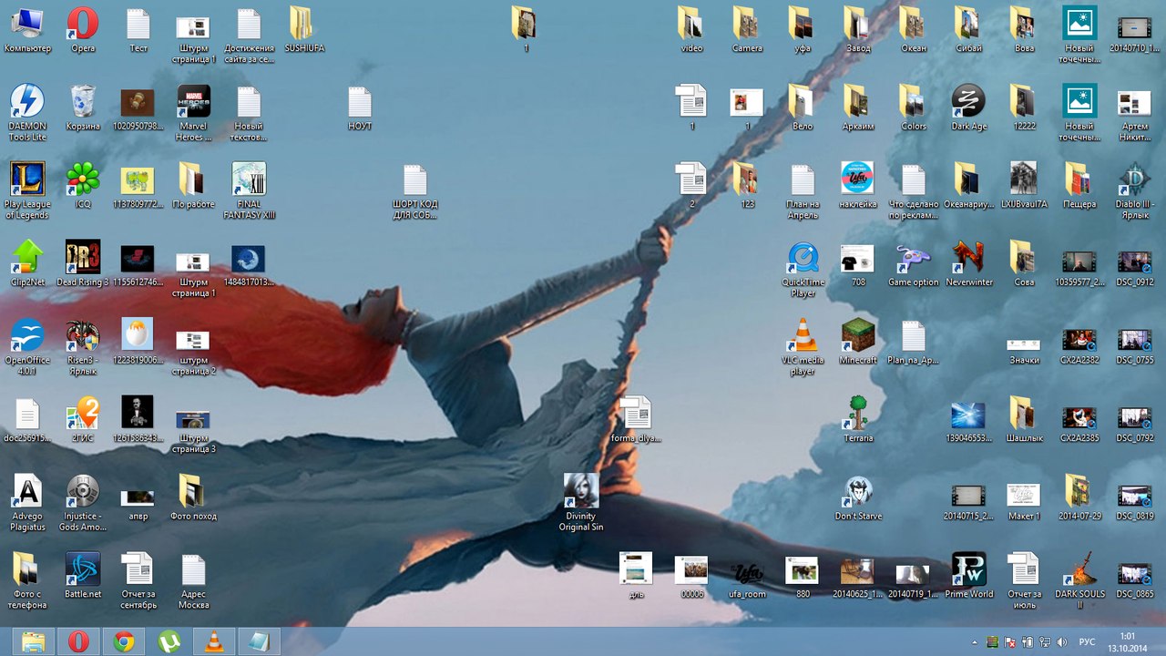
Task: Open the Colors folder
Action: coord(913,108)
